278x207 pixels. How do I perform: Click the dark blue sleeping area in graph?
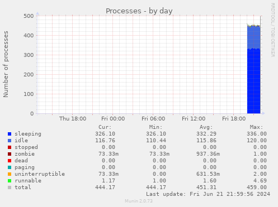(x=253, y=81)
